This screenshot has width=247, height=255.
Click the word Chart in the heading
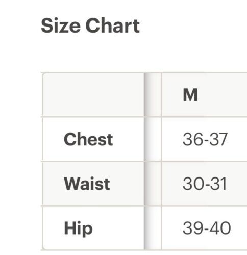point(113,25)
